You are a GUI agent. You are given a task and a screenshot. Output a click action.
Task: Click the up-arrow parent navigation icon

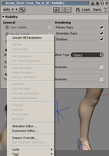56,10
